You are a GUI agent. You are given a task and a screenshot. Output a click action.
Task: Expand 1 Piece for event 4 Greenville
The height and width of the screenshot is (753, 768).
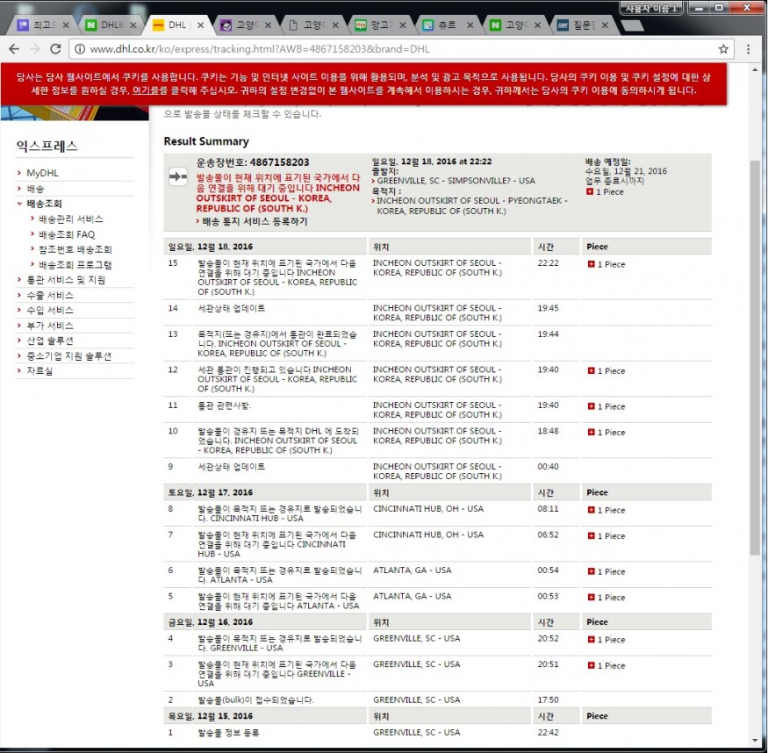(x=592, y=640)
